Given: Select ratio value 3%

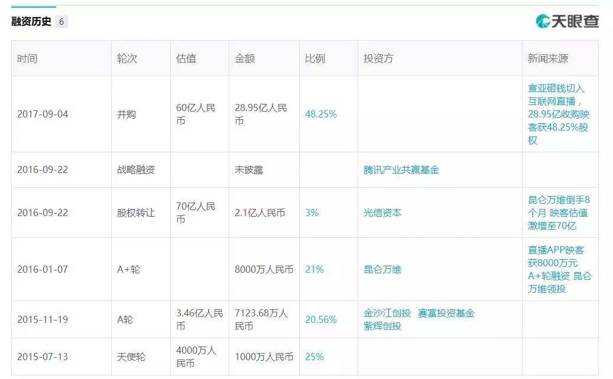Looking at the screenshot, I should tap(312, 213).
